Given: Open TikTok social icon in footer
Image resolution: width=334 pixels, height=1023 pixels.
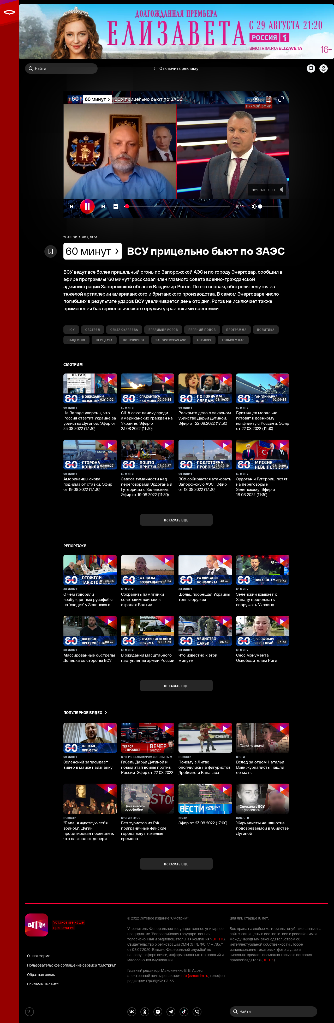Looking at the screenshot, I should 184,1011.
